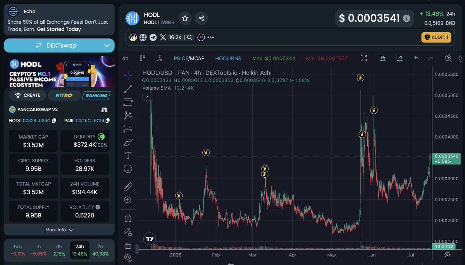Click the top whale marker near 0.0005500
The height and width of the screenshot is (265, 465).
[x=360, y=78]
